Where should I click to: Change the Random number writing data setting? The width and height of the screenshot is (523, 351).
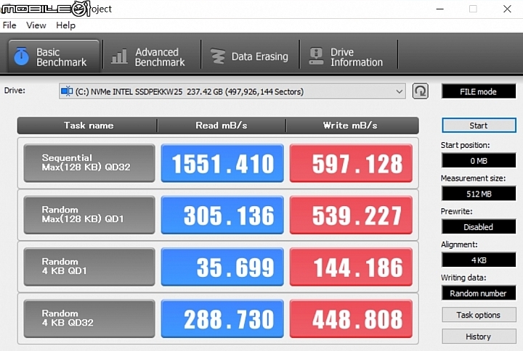pyautogui.click(x=479, y=293)
